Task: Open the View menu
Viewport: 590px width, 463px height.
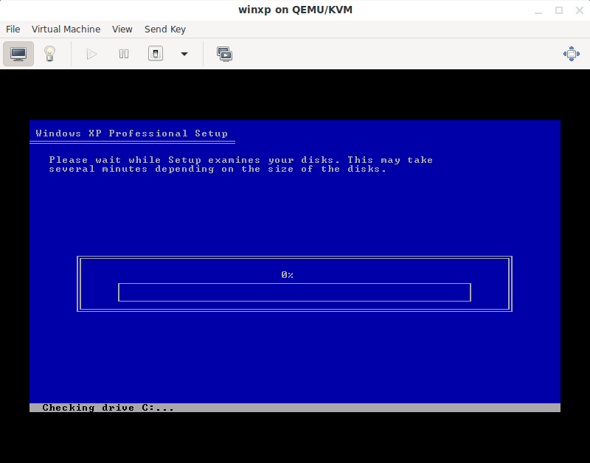Action: [x=122, y=29]
